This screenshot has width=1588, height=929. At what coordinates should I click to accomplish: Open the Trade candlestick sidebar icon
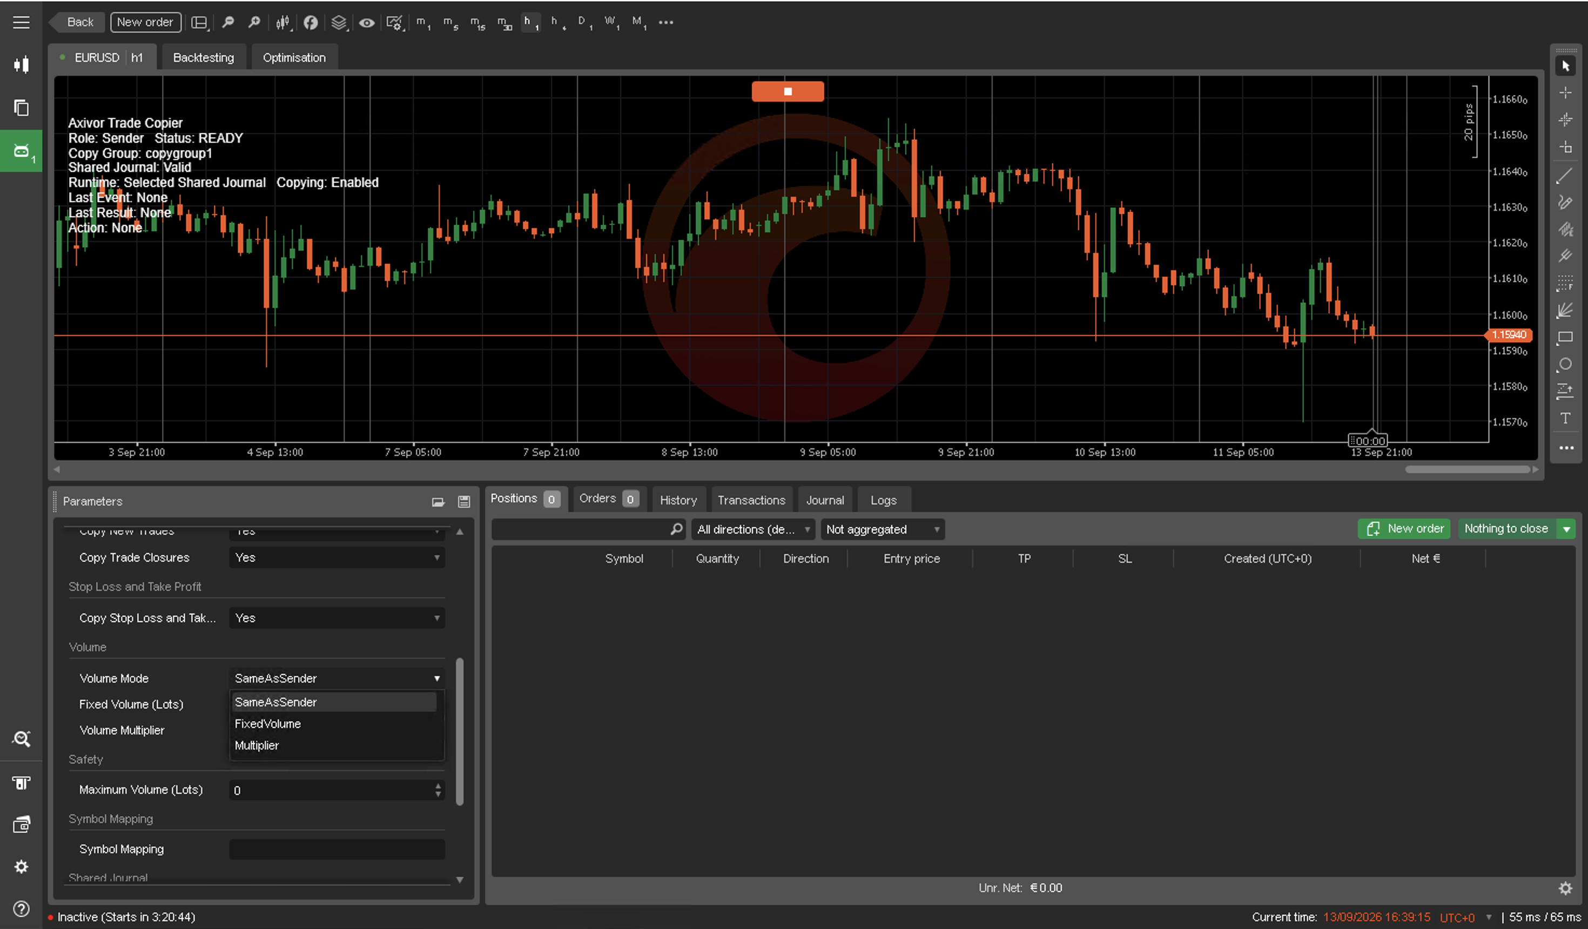(21, 64)
